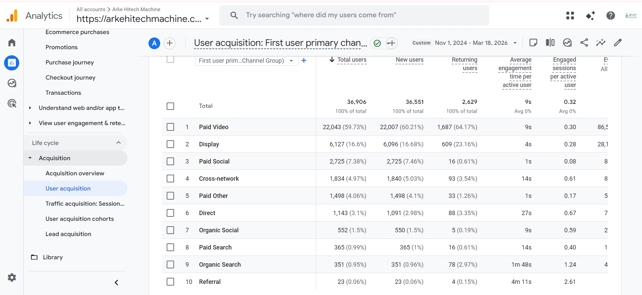Click the Paid Search row label
Viewport: 642px width, 295px height.
tap(215, 247)
